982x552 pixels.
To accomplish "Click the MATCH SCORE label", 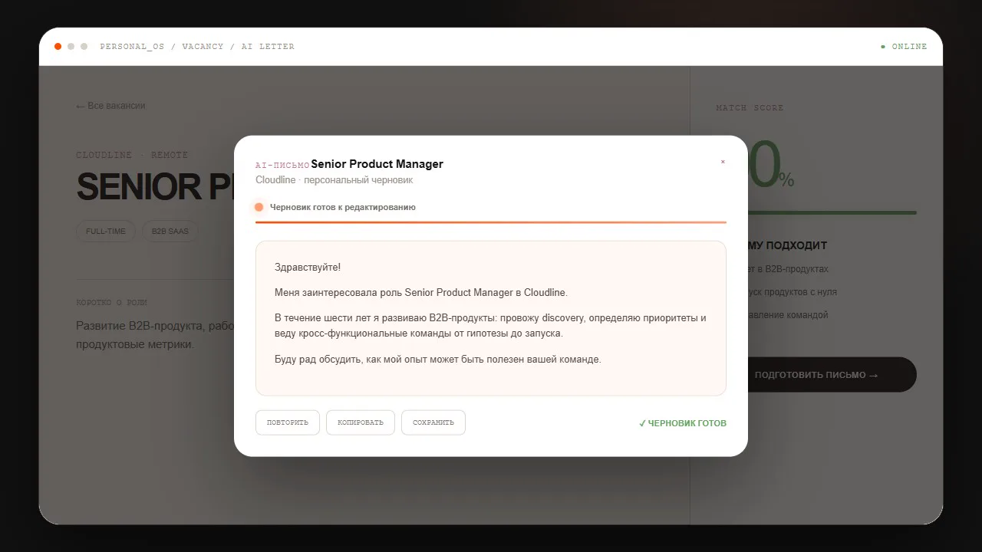I will pos(750,108).
